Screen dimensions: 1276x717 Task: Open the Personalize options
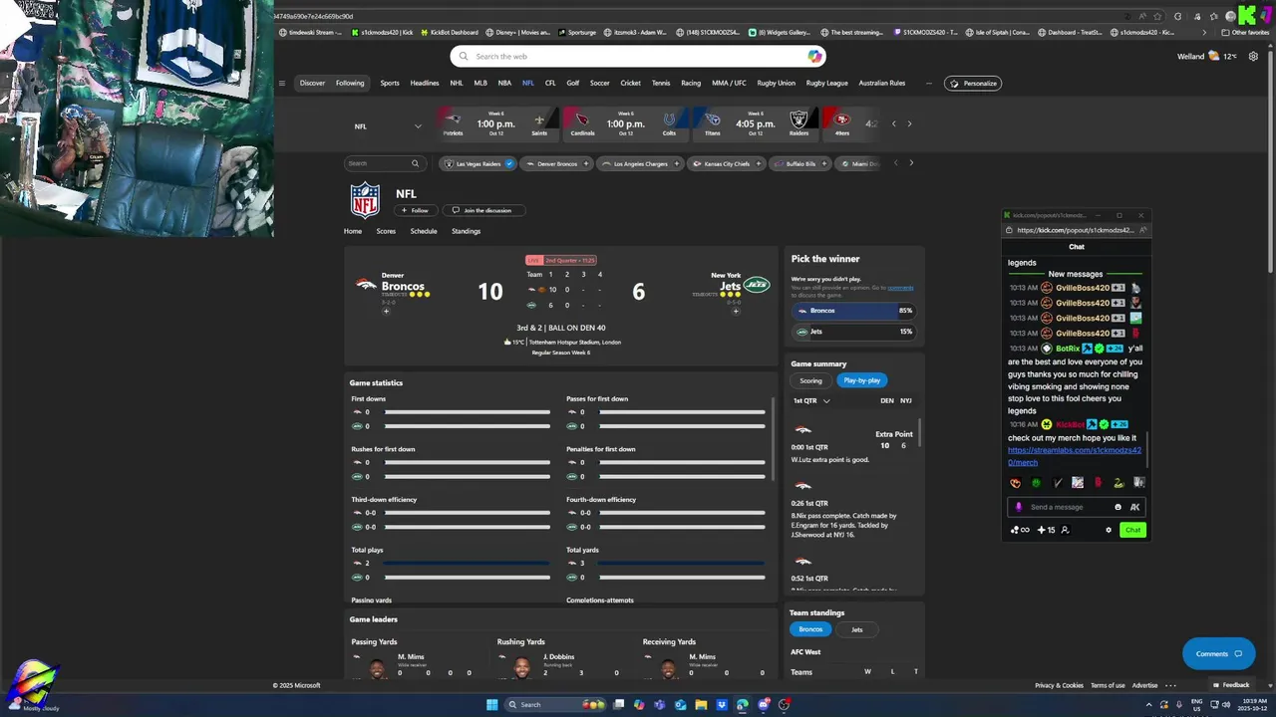973,83
